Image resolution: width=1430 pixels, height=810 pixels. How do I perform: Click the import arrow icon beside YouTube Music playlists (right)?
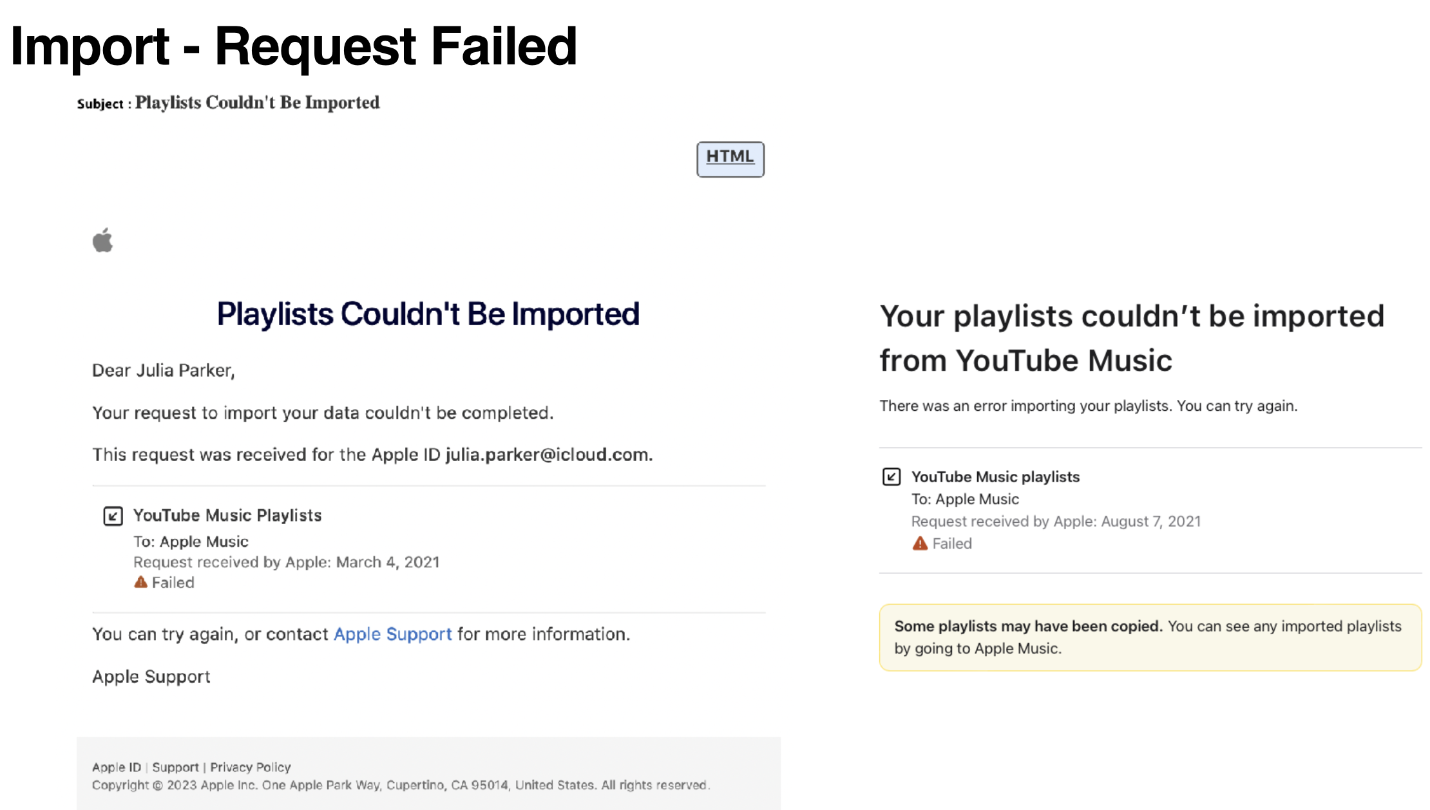[x=891, y=476]
